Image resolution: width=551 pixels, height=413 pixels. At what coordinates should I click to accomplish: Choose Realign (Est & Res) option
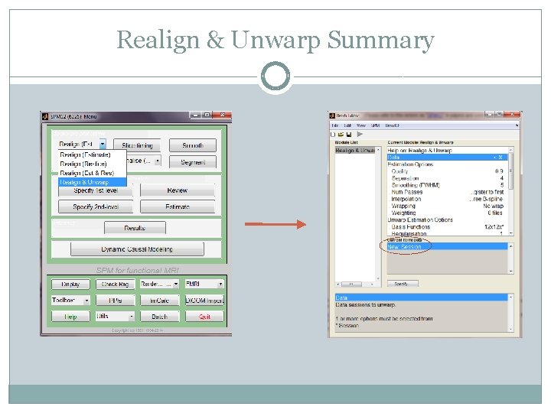click(x=92, y=173)
